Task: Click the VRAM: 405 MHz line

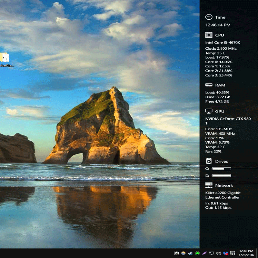Action: coord(220,134)
